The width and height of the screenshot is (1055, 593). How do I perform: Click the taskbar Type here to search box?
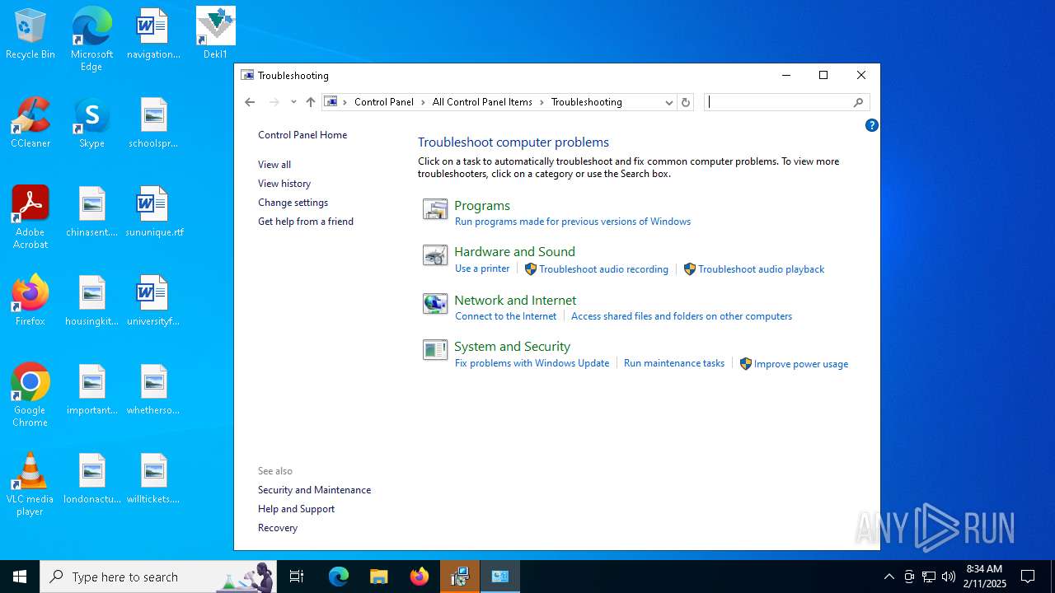point(158,577)
